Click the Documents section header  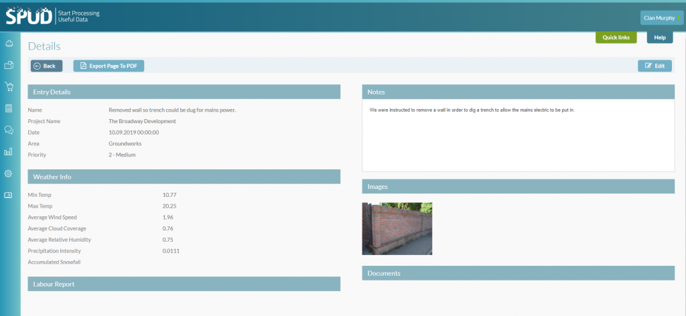519,272
